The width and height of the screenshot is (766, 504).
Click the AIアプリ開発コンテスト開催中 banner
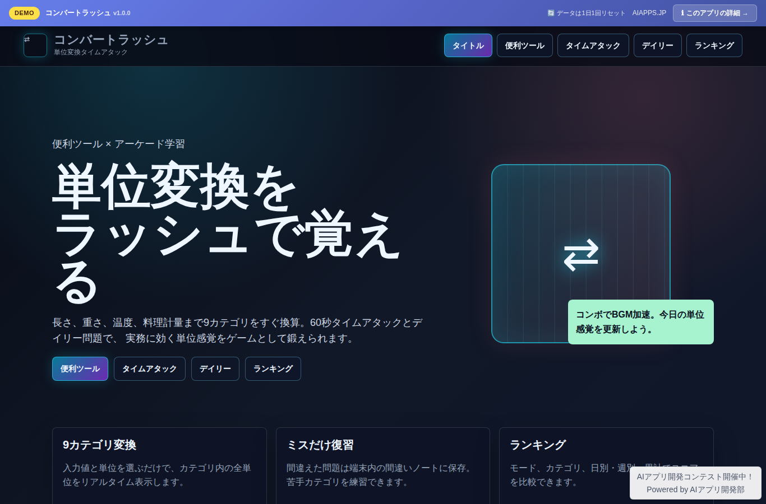pos(695,483)
